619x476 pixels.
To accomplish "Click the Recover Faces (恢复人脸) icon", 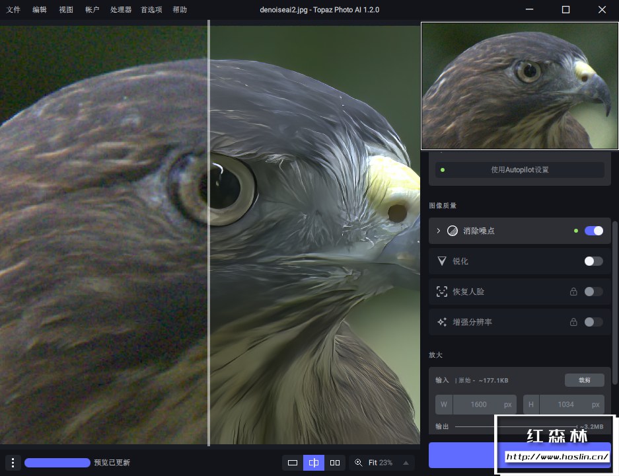I will point(442,292).
